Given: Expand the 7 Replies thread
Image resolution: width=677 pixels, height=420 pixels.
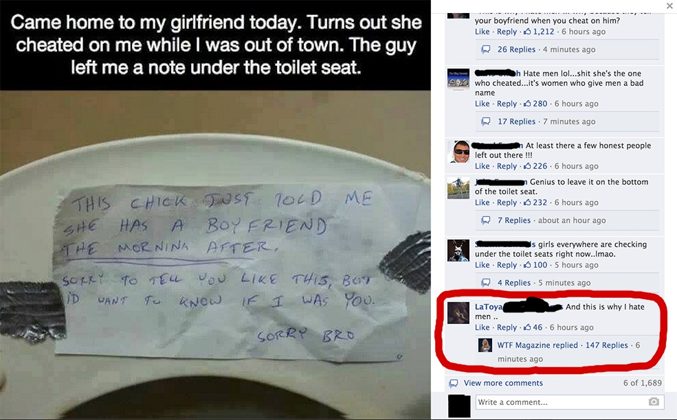Looking at the screenshot, I should [514, 220].
